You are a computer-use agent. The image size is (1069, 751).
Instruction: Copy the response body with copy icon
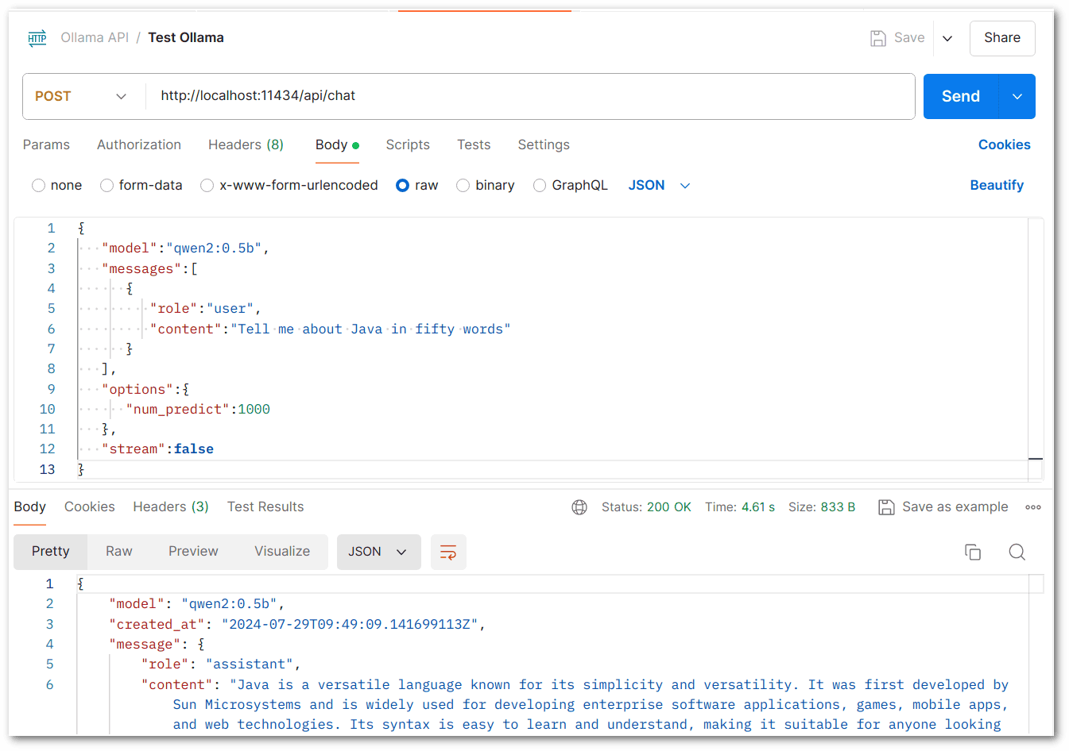973,552
